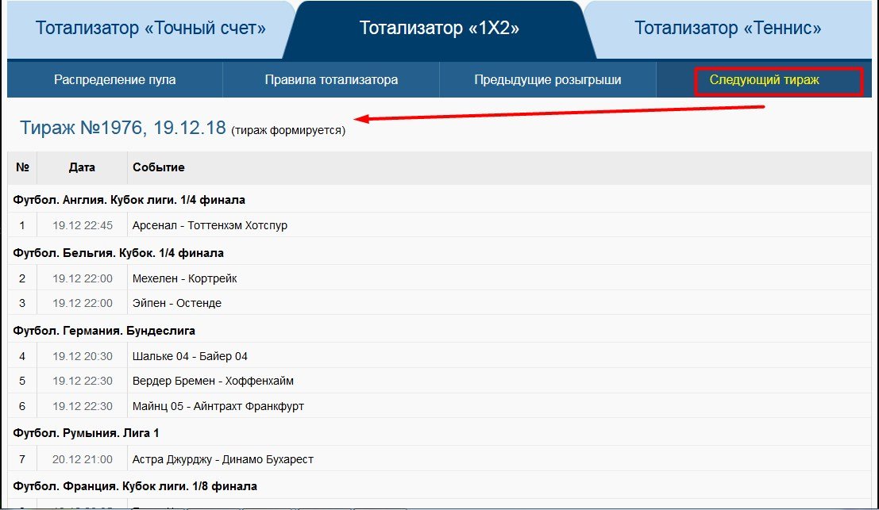Click the (тираж формируется) status text

tap(288, 130)
